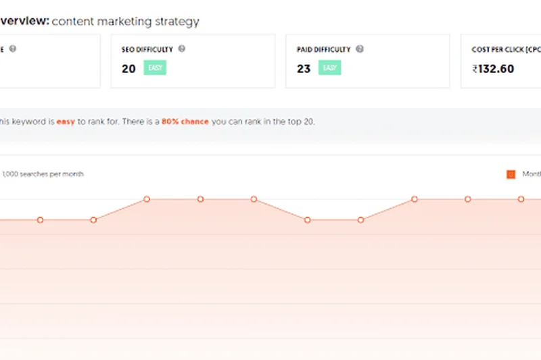The height and width of the screenshot is (360, 541).
Task: Select the paid difficulty score 23
Action: point(304,68)
